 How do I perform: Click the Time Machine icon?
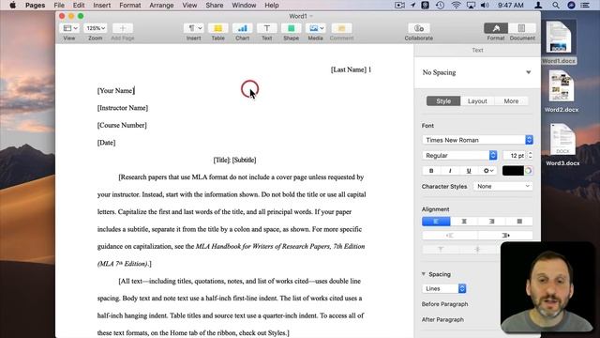tap(440, 6)
